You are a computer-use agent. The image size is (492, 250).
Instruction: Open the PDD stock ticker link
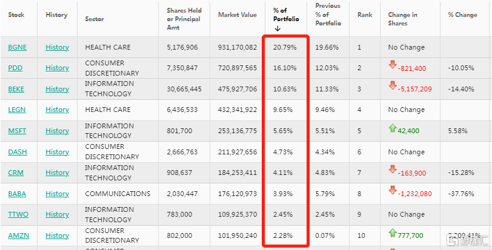click(x=15, y=68)
